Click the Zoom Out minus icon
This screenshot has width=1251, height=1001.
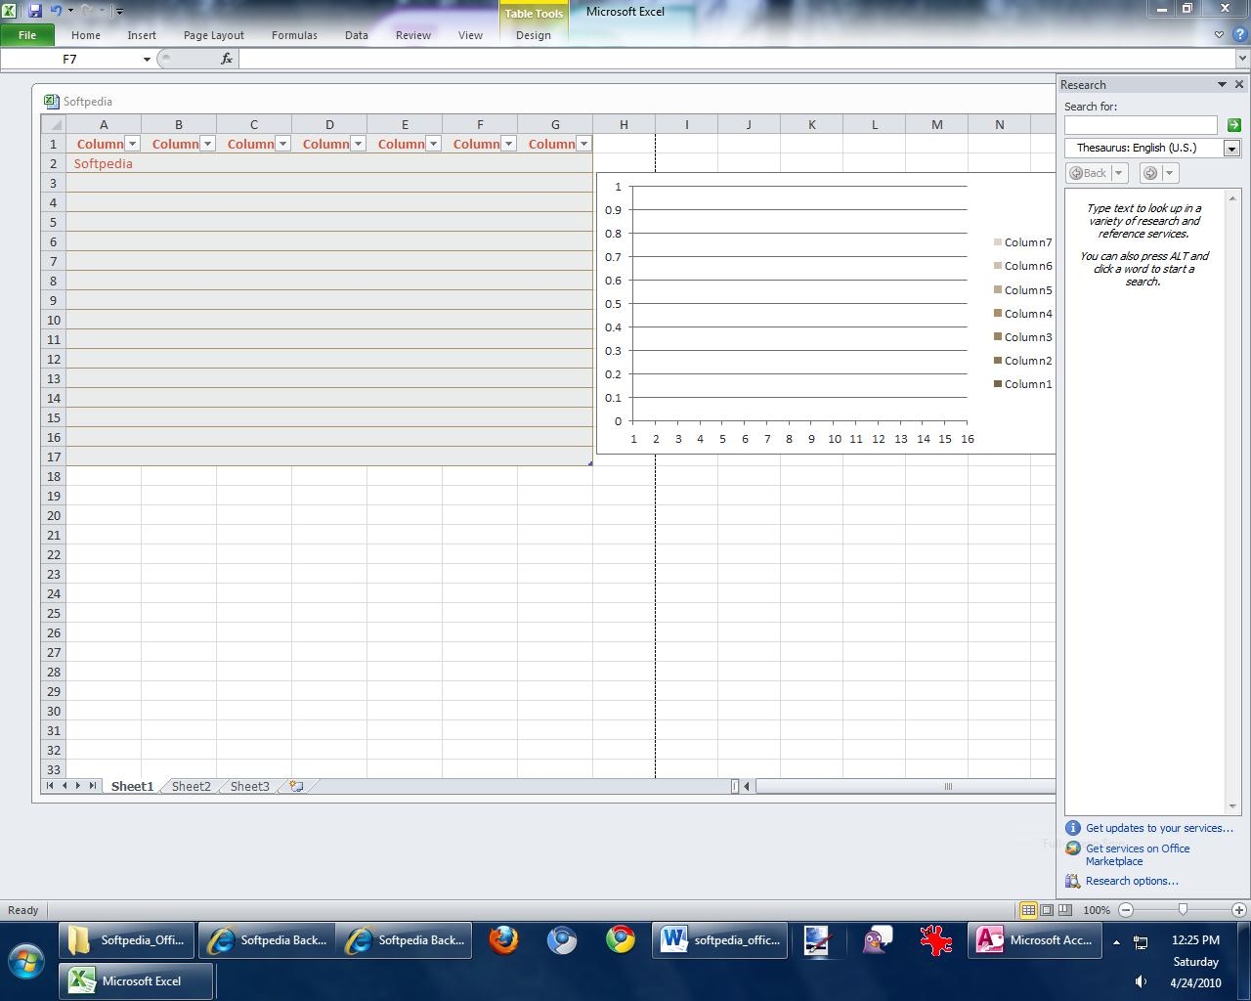coord(1126,910)
